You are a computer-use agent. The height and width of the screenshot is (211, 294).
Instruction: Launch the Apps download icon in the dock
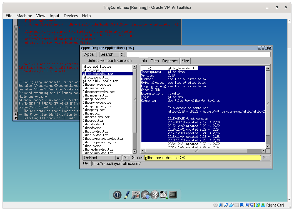(x=145, y=195)
